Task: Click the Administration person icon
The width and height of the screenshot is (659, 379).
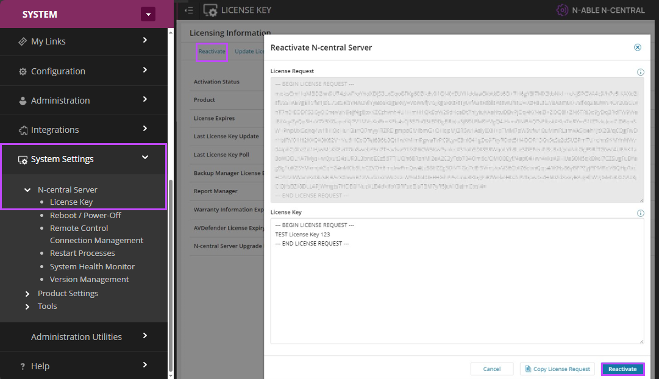Action: point(23,101)
